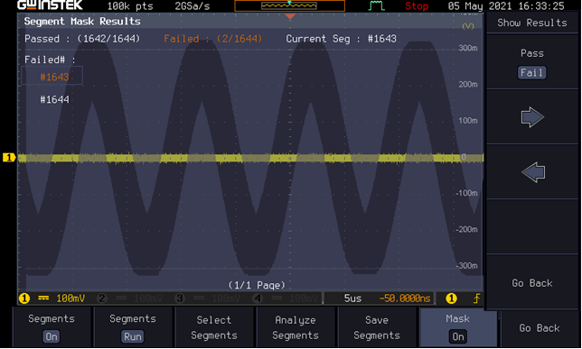
Task: Click the 5us timebase value
Action: tap(352, 298)
